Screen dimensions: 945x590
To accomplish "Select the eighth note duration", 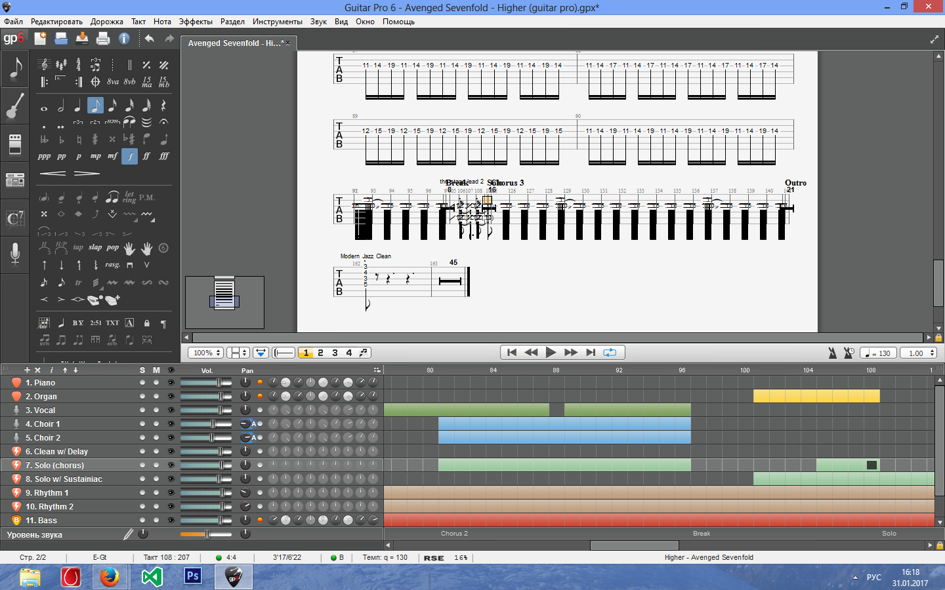I will pyautogui.click(x=95, y=106).
